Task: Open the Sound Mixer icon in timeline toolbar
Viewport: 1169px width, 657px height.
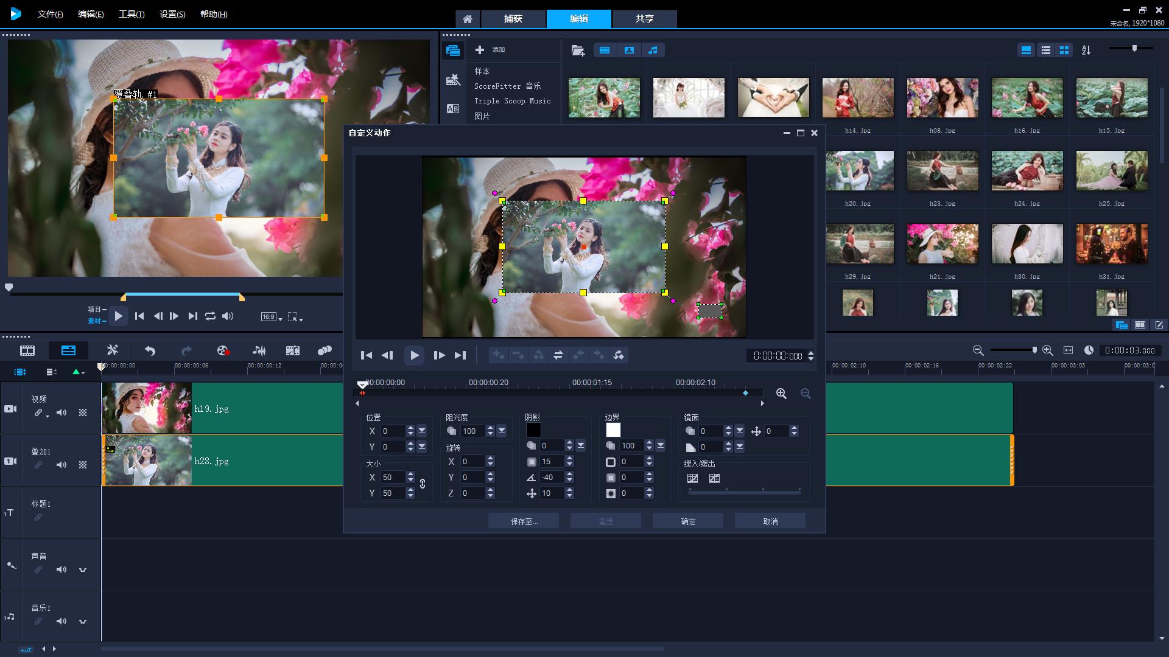Action: point(259,350)
